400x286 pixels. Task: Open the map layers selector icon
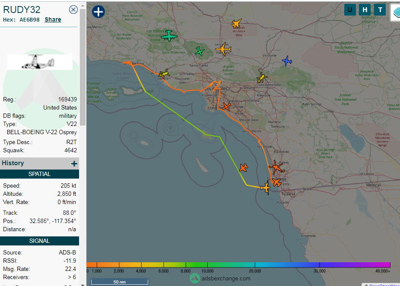pyautogui.click(x=396, y=12)
